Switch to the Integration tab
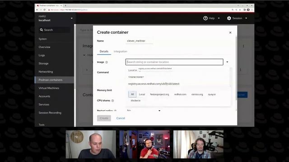The image size is (289, 162). click(121, 51)
